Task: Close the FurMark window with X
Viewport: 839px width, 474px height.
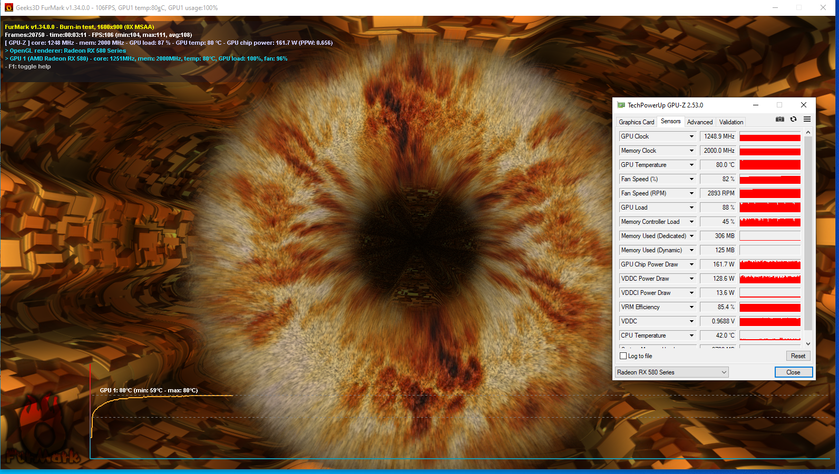Action: click(x=823, y=8)
